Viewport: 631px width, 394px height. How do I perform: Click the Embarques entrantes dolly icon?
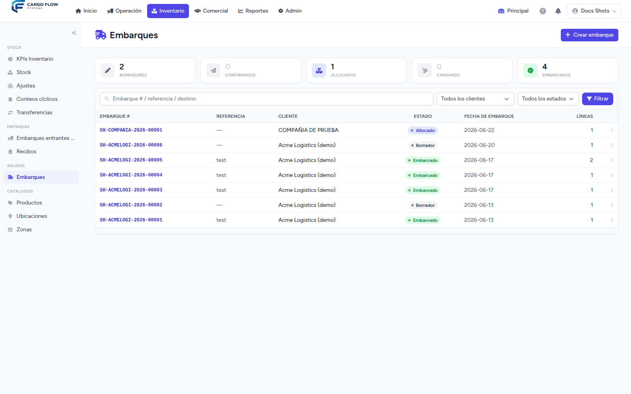pyautogui.click(x=10, y=138)
